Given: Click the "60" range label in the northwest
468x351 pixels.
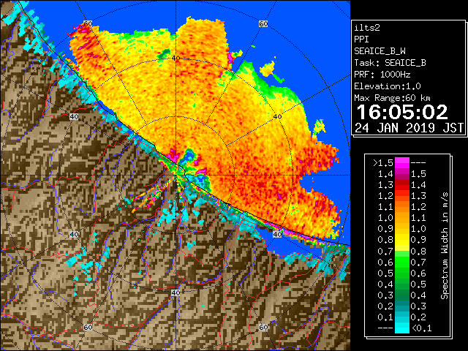Looking at the screenshot, I should point(88,23).
